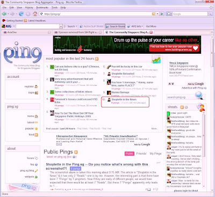
Task: Open Getting Started bookmark
Action: [12, 20]
